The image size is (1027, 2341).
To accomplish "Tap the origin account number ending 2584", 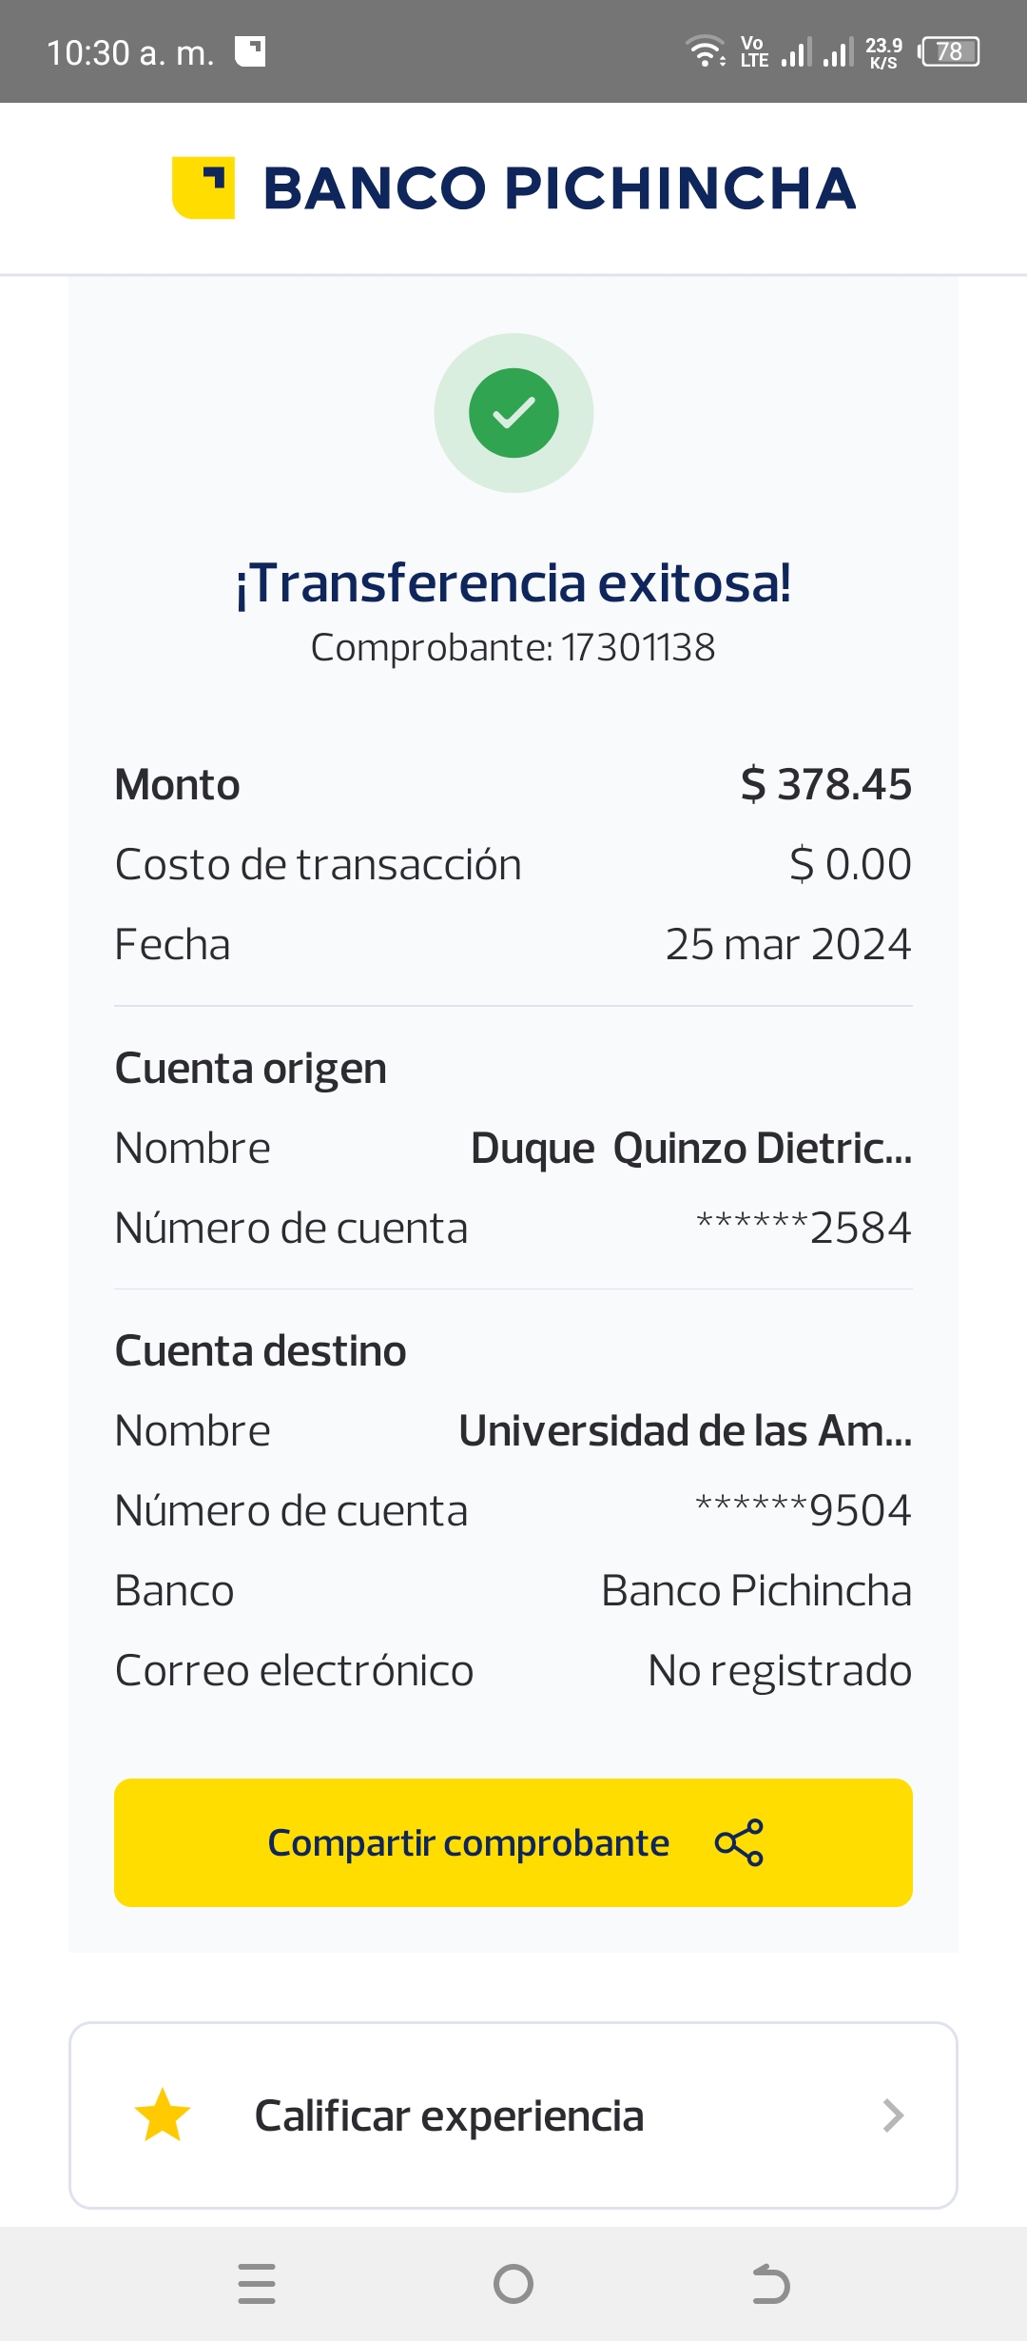I will [x=804, y=1228].
